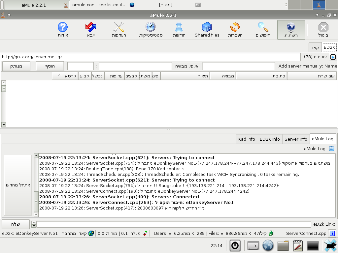Focus the Add server manually Name field
The width and height of the screenshot is (338, 253).
click(x=238, y=66)
